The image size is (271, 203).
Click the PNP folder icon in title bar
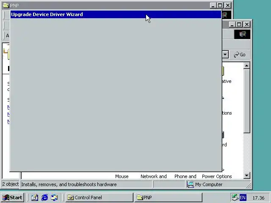click(x=6, y=5)
